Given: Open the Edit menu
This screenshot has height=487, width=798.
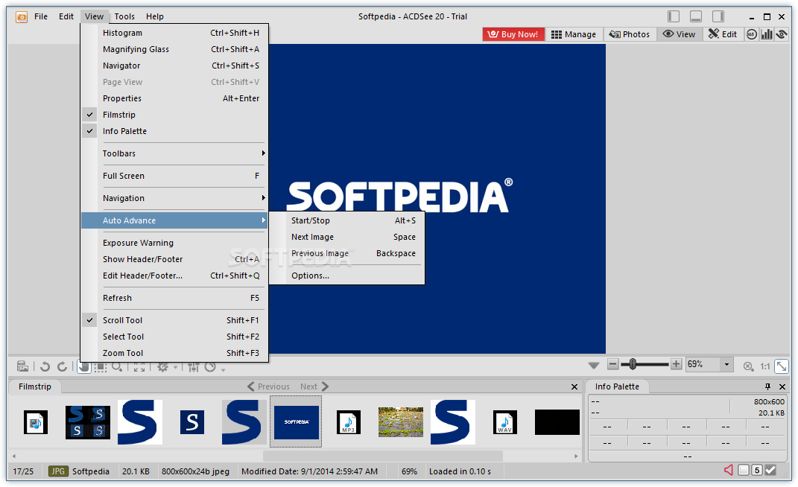Looking at the screenshot, I should click(66, 16).
